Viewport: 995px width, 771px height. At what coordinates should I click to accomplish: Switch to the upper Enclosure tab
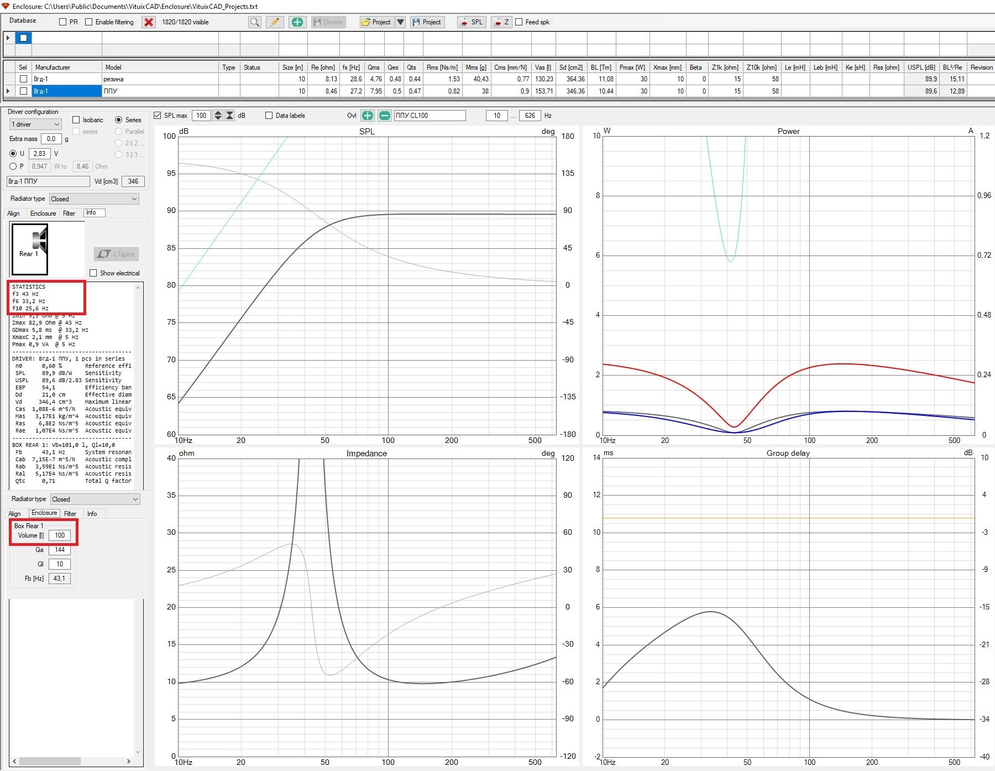coord(43,213)
